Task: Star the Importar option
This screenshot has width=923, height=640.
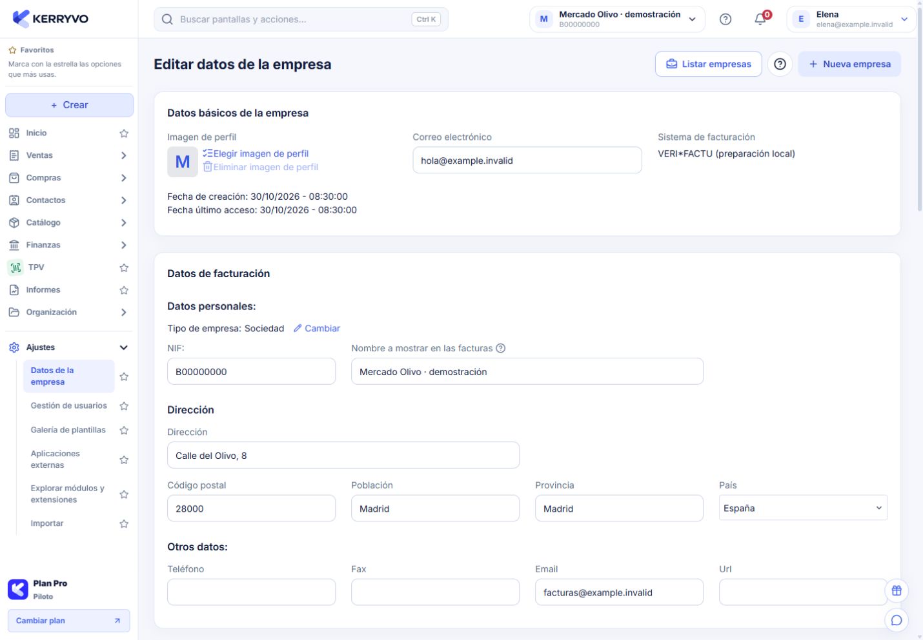Action: [124, 524]
